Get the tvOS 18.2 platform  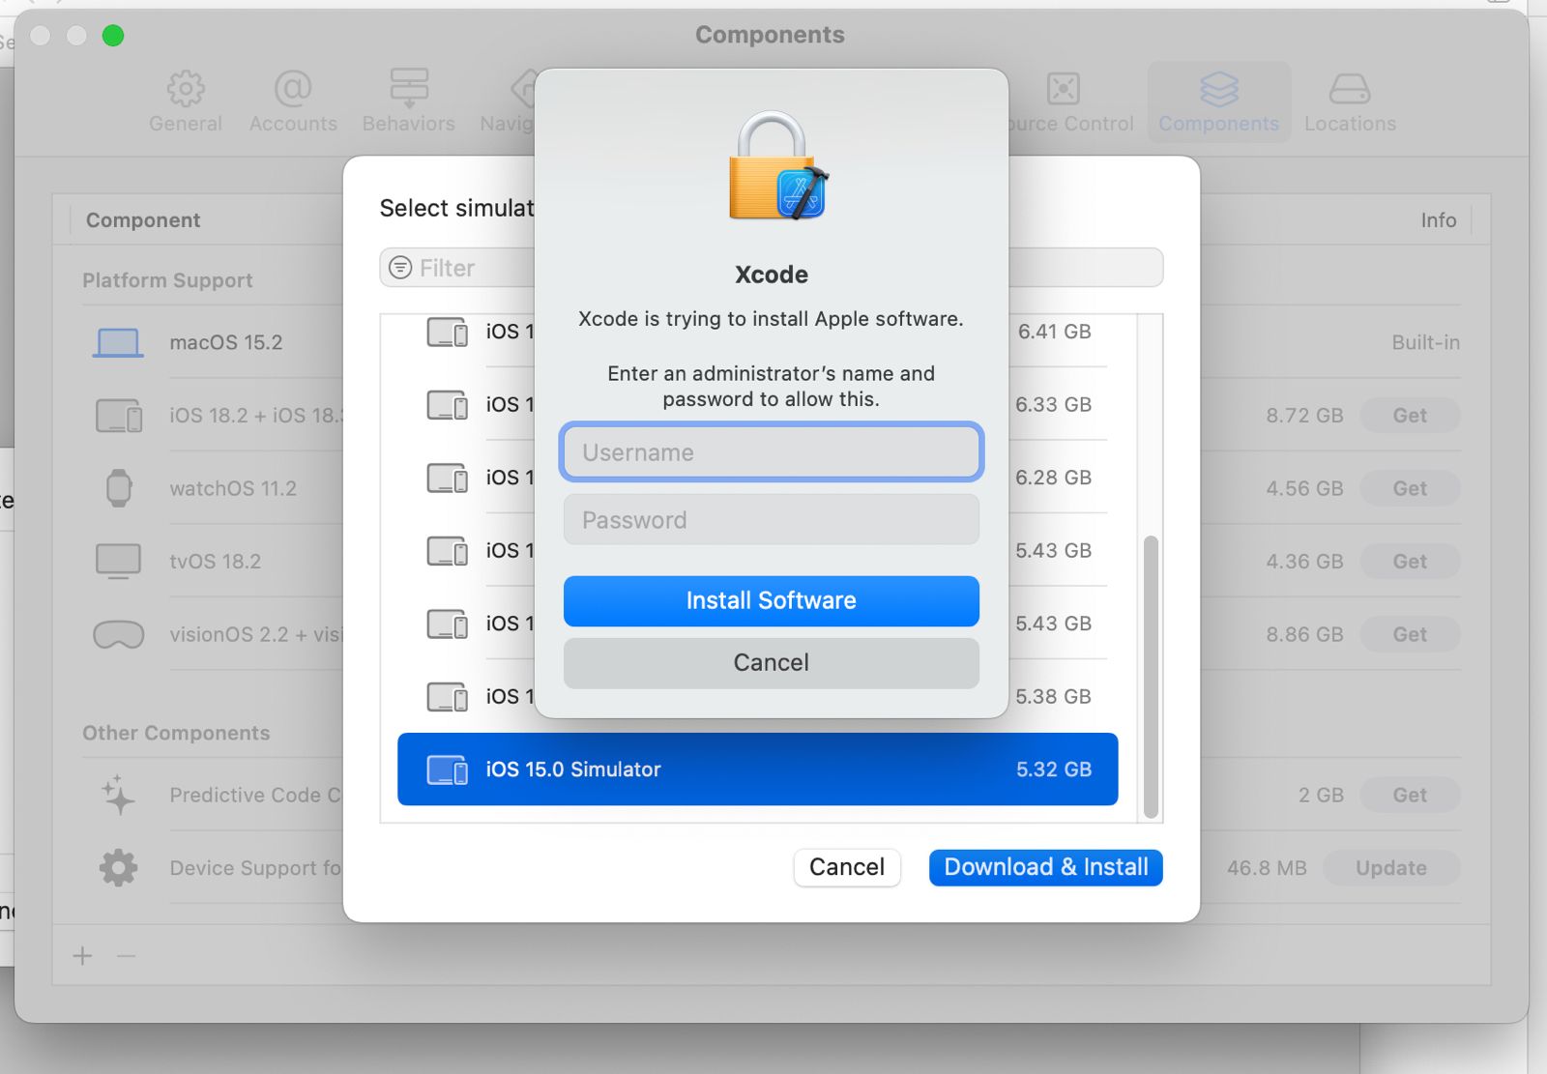pyautogui.click(x=1410, y=562)
